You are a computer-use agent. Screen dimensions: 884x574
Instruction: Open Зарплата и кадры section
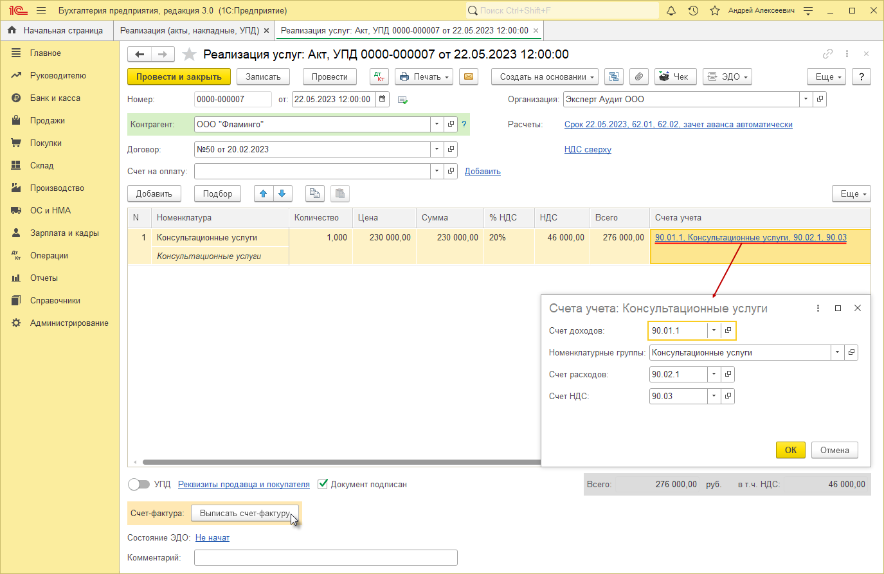[64, 233]
